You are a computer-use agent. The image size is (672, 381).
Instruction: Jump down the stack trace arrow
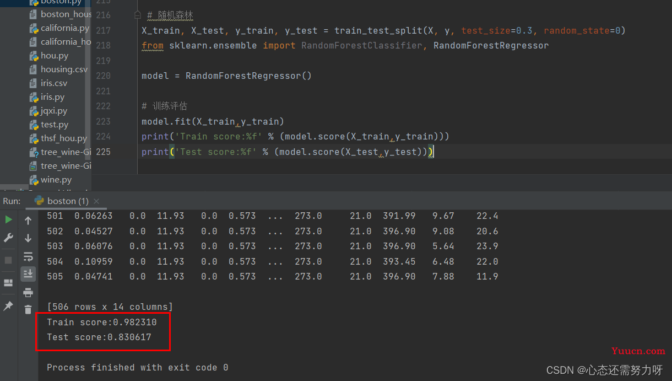tap(28, 238)
